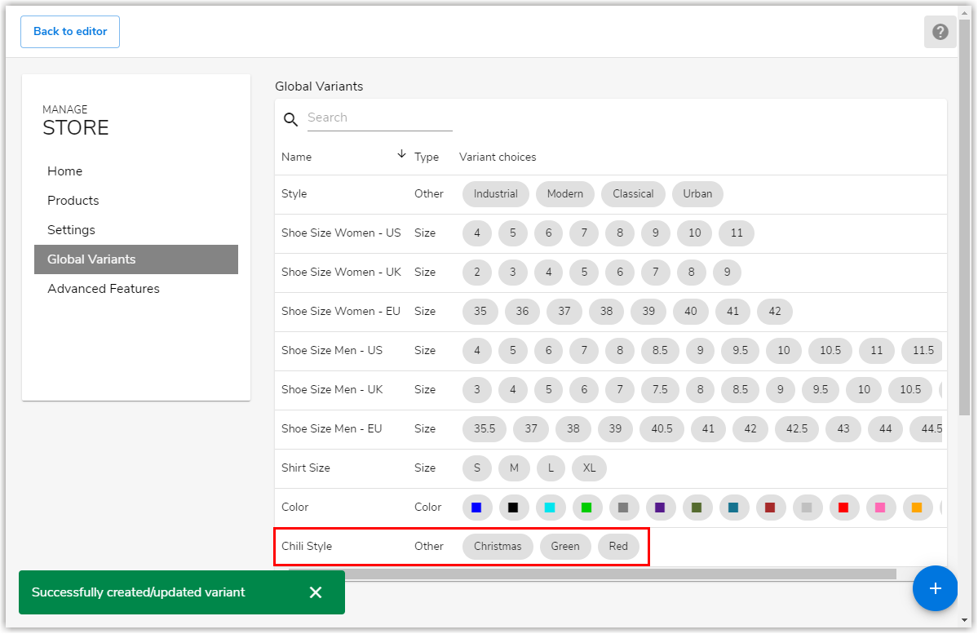Click the Urban style chip
Viewport: 978px width, 634px height.
(697, 194)
